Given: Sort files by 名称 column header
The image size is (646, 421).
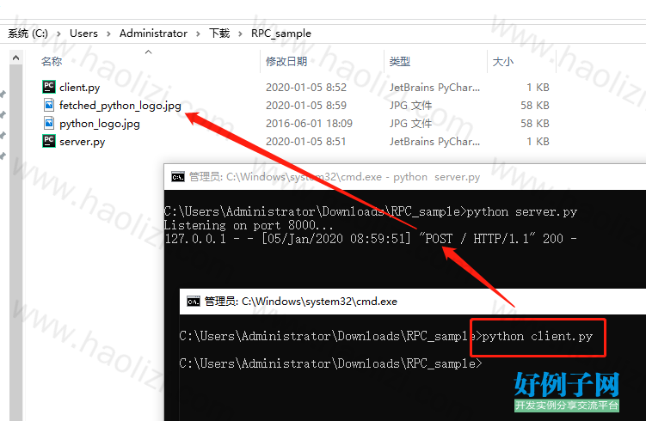Looking at the screenshot, I should pos(52,61).
